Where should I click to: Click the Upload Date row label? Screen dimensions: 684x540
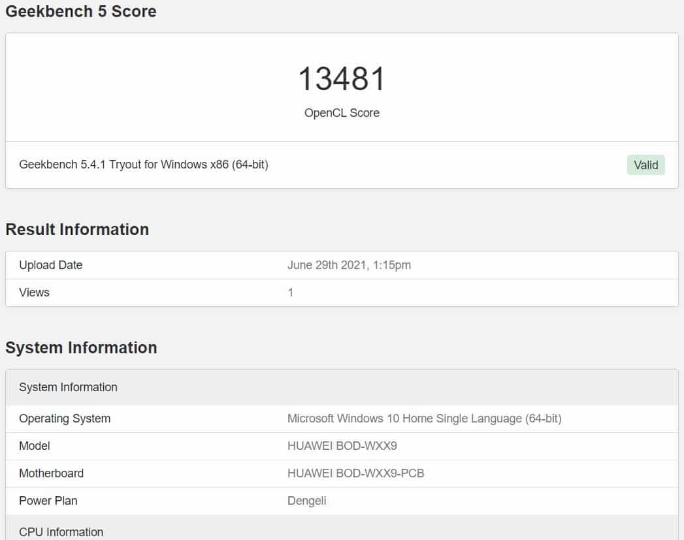51,265
